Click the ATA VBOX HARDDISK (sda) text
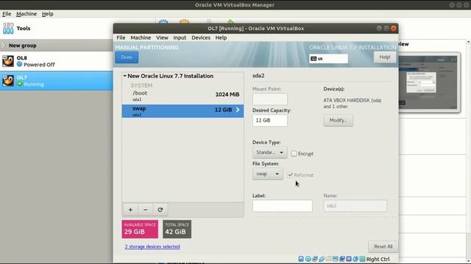The image size is (471, 264). [x=353, y=100]
